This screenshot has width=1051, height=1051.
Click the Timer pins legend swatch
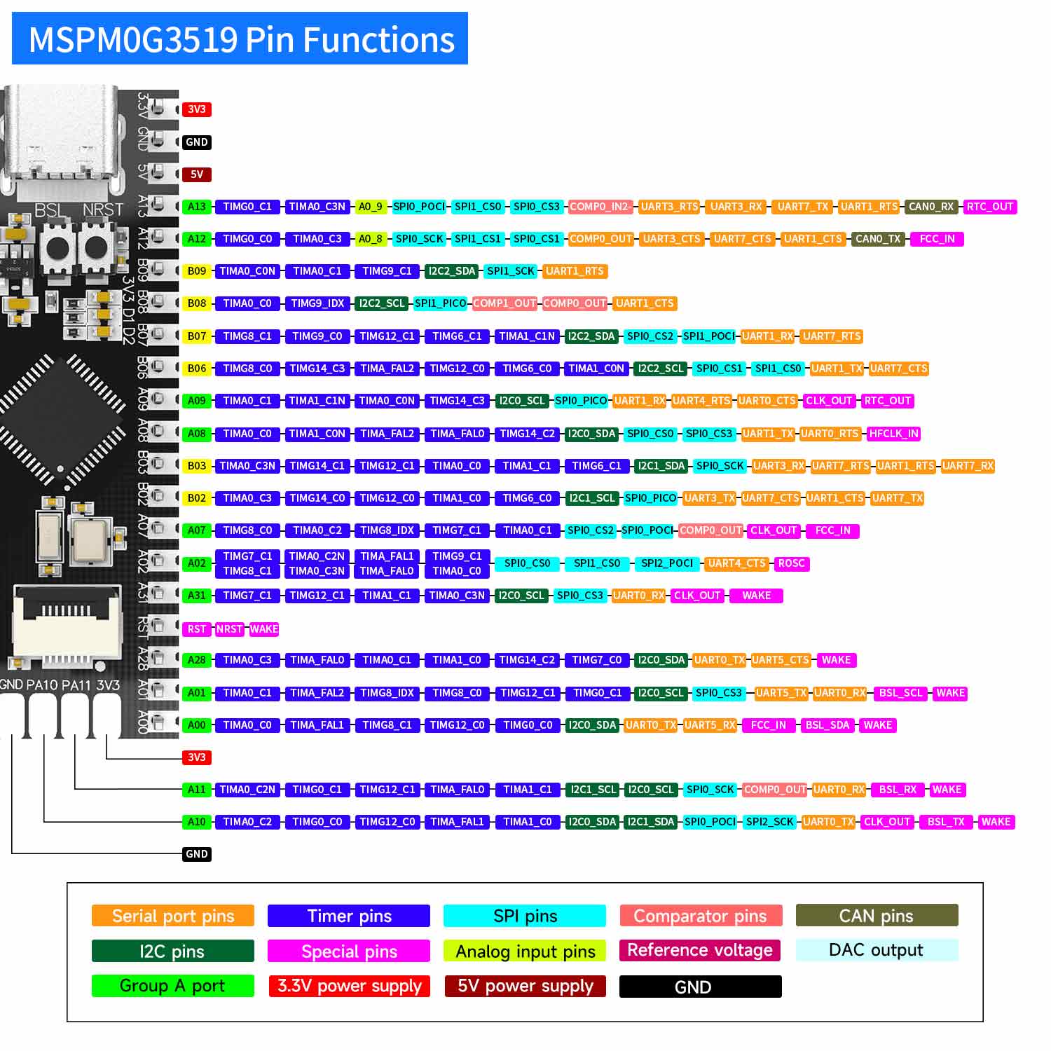coord(349,916)
